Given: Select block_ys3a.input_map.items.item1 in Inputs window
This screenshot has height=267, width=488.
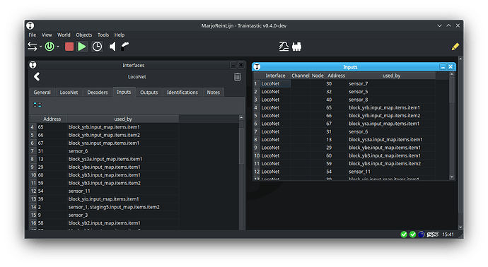Looking at the screenshot, I should 391,140.
